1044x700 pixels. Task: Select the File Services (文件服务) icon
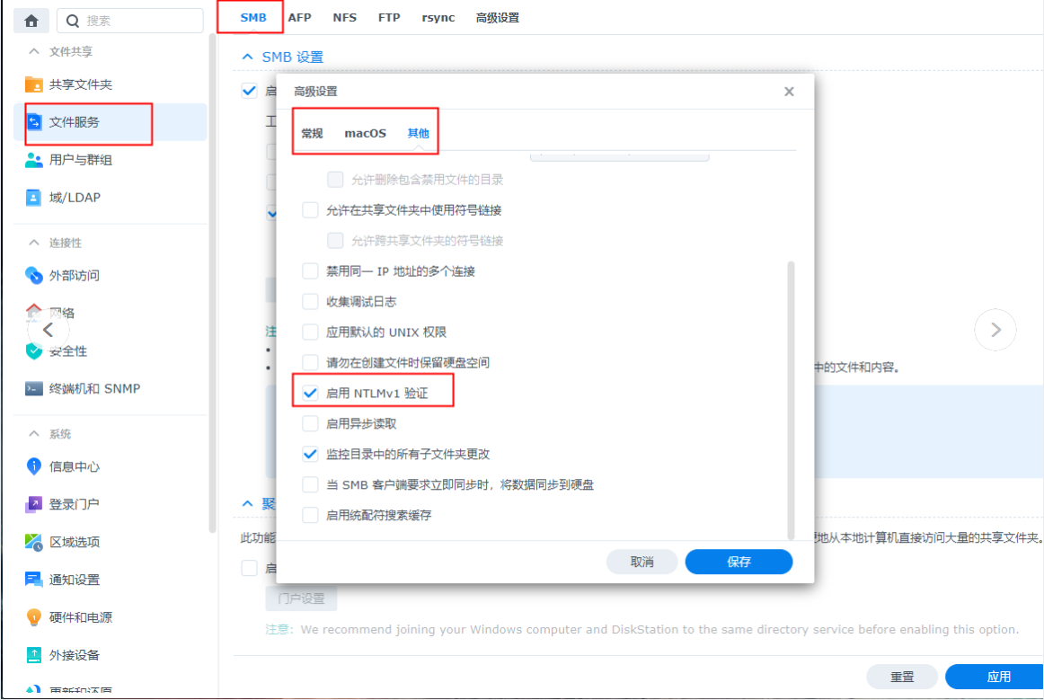pos(34,122)
